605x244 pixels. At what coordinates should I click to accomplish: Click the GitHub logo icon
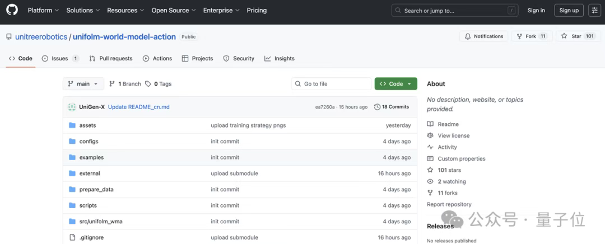coord(12,10)
